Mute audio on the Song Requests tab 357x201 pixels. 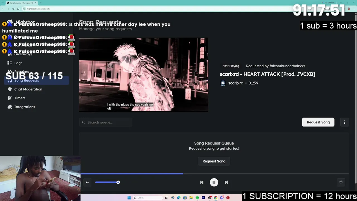pyautogui.click(x=32, y=3)
